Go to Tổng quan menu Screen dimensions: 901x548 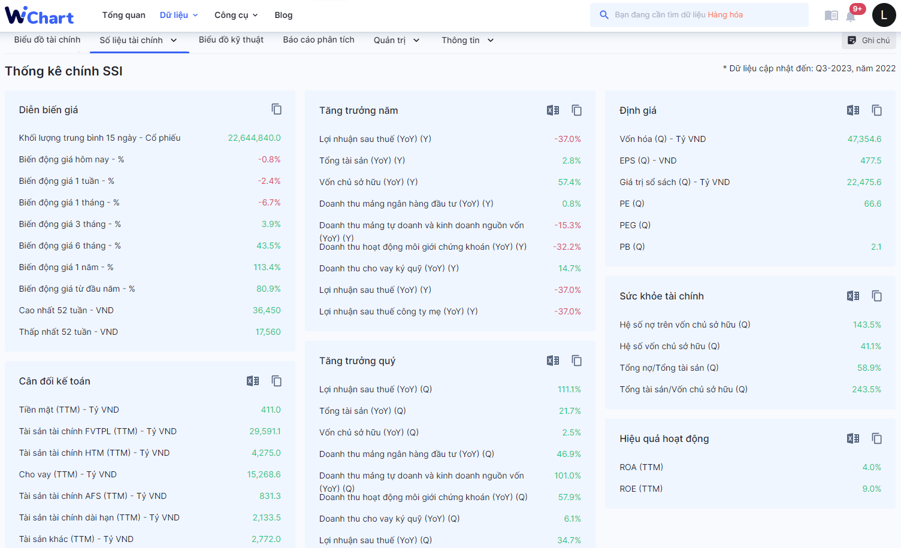pos(123,15)
